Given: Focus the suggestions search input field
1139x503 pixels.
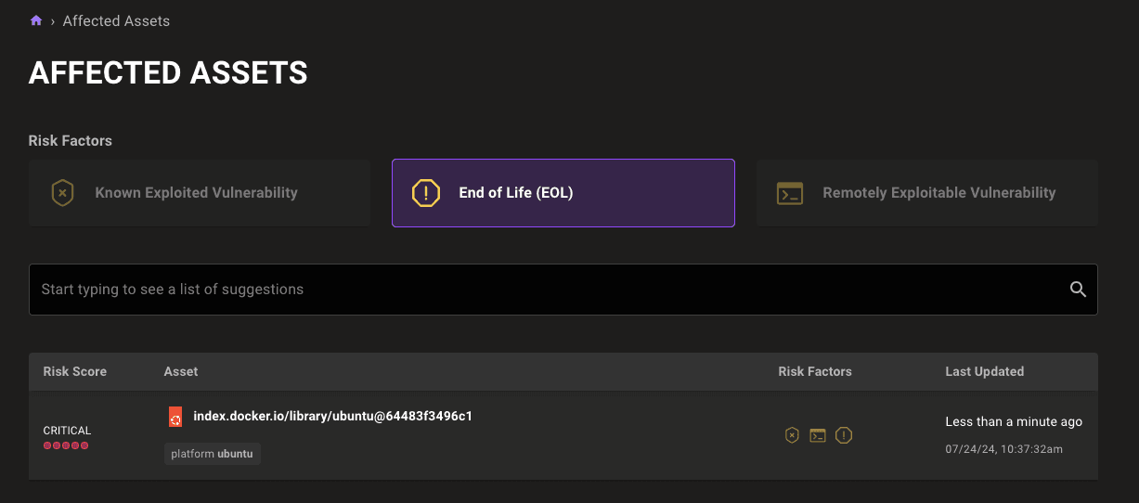Looking at the screenshot, I should coord(548,290).
